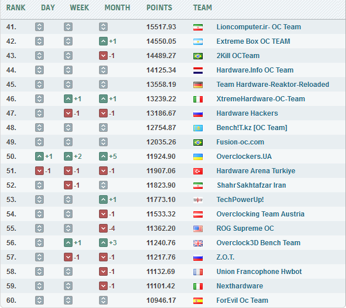Screen dimensions: 346x308
Task: Click the Russia flag beside Z.O.T.
Action: tap(198, 257)
